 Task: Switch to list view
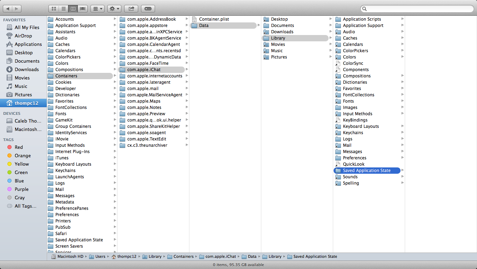[x=63, y=8]
